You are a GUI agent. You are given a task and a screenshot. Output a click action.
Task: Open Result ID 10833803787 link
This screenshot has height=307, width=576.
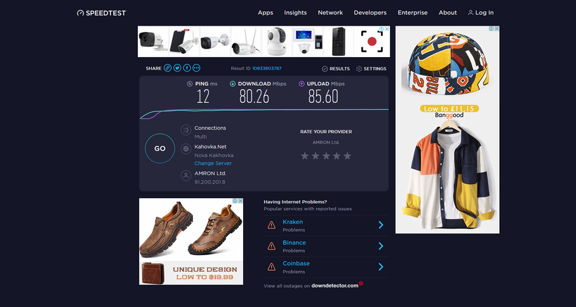pyautogui.click(x=267, y=69)
